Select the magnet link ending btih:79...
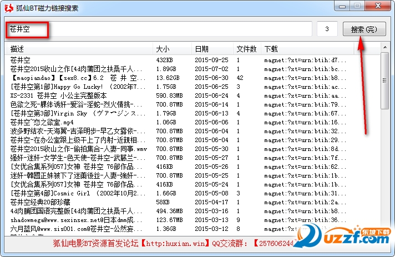The width and height of the screenshot is (395, 257). tap(305, 104)
